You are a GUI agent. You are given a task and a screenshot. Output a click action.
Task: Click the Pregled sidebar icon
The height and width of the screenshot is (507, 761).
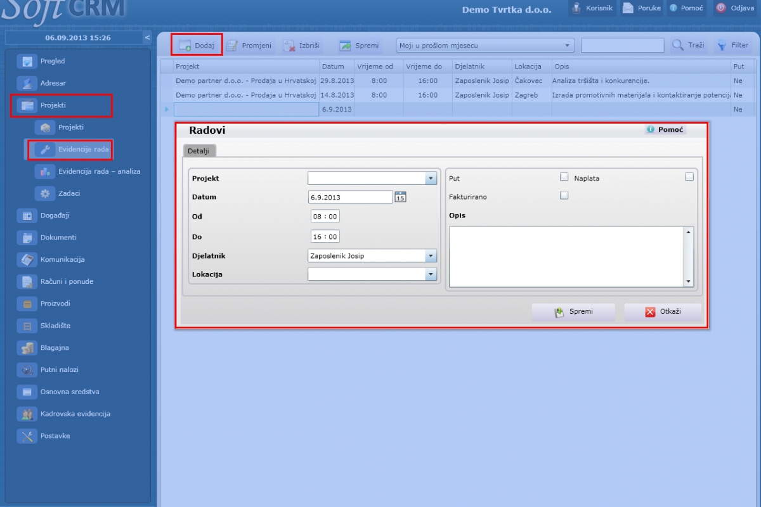(27, 61)
